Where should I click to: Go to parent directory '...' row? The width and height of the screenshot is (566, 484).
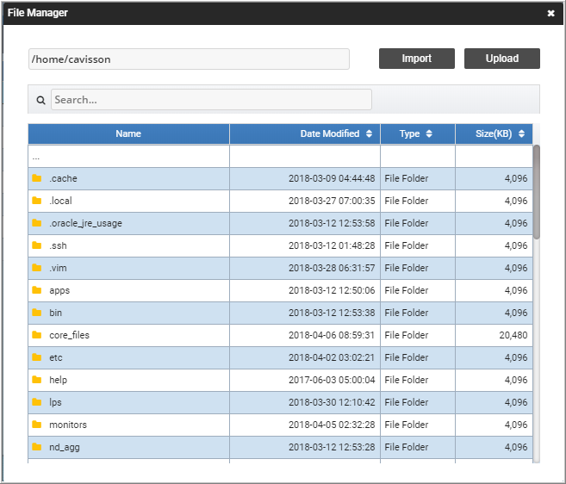pyautogui.click(x=280, y=156)
